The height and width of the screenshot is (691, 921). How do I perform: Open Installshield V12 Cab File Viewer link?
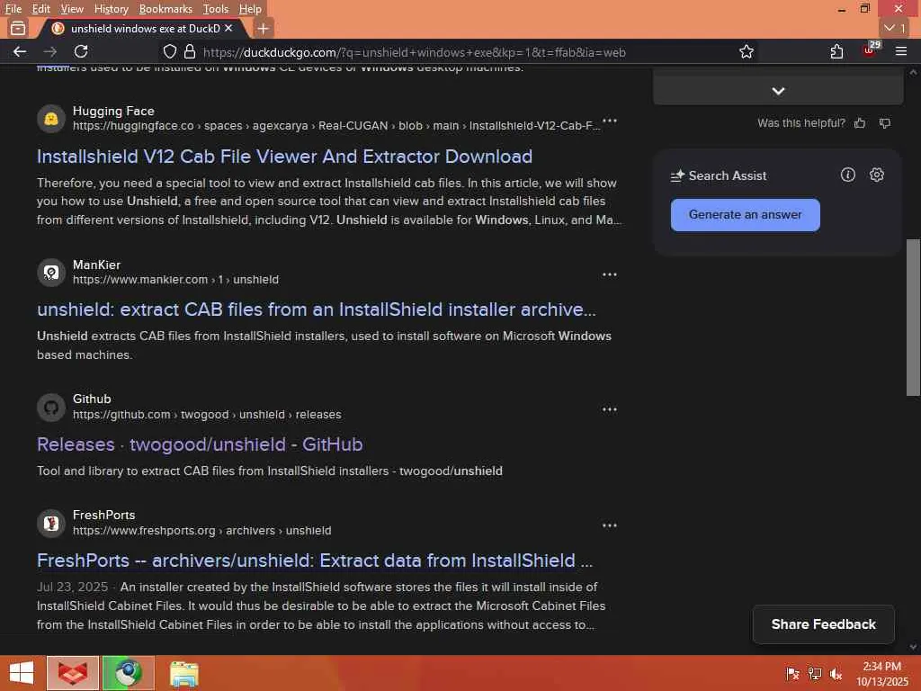[284, 157]
